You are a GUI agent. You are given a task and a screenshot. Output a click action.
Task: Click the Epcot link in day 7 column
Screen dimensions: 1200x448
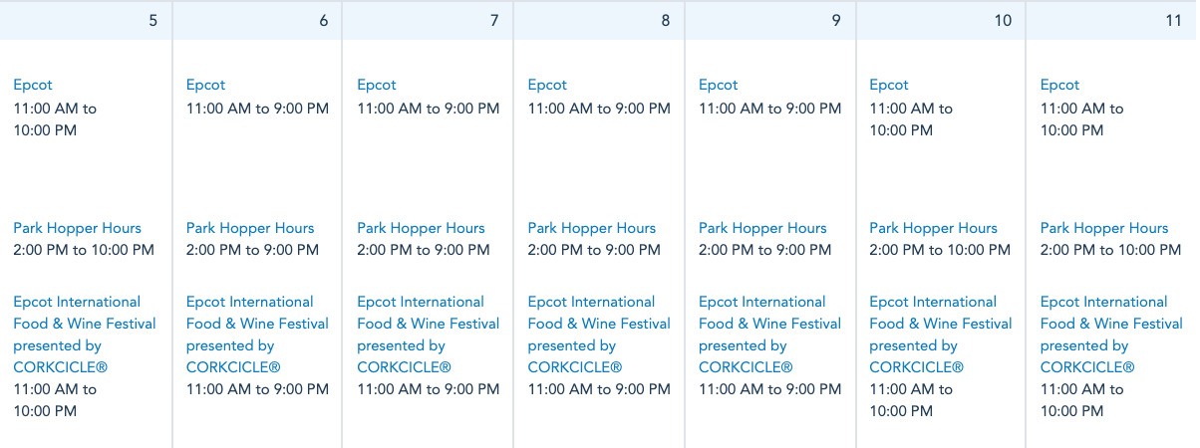[x=377, y=86]
